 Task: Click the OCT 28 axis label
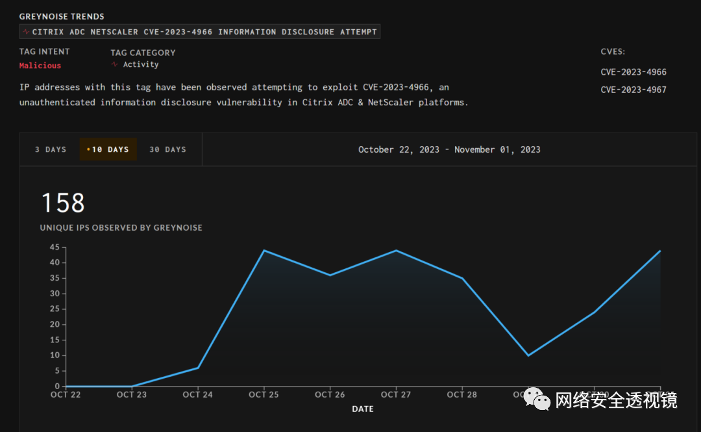462,394
